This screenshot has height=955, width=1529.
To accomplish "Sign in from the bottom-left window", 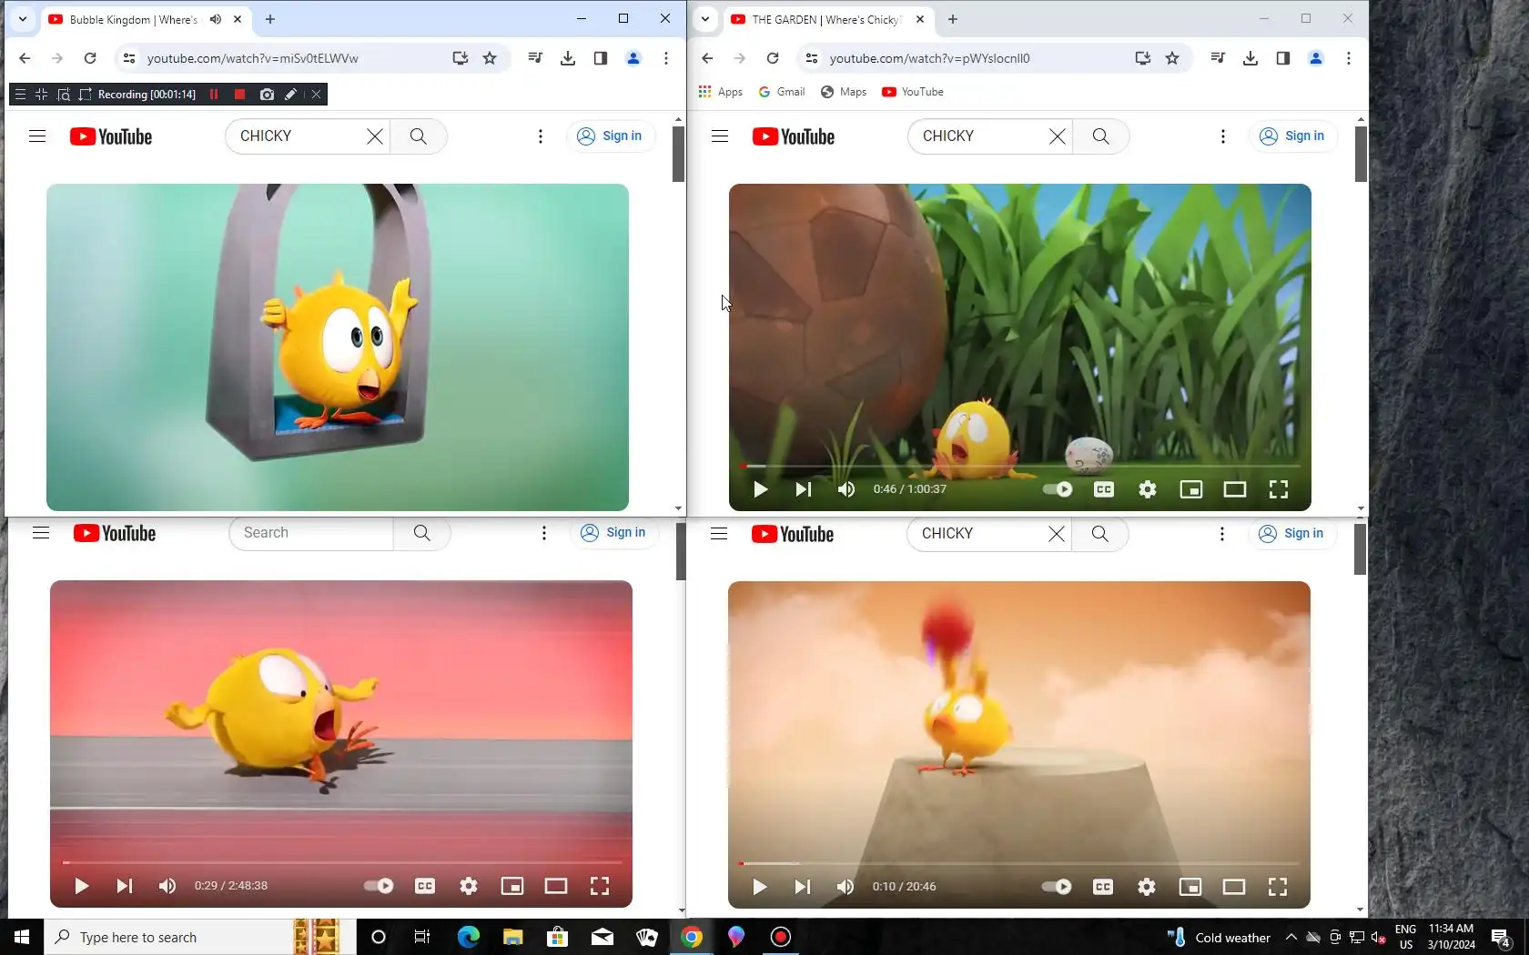I will pyautogui.click(x=614, y=533).
